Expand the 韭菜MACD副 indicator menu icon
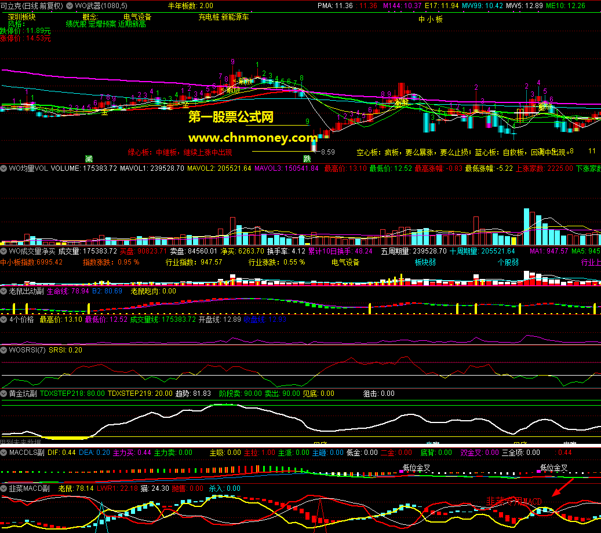 (3, 488)
